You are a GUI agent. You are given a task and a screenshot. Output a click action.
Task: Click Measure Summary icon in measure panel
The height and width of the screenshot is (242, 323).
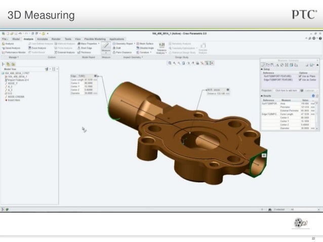263,65
